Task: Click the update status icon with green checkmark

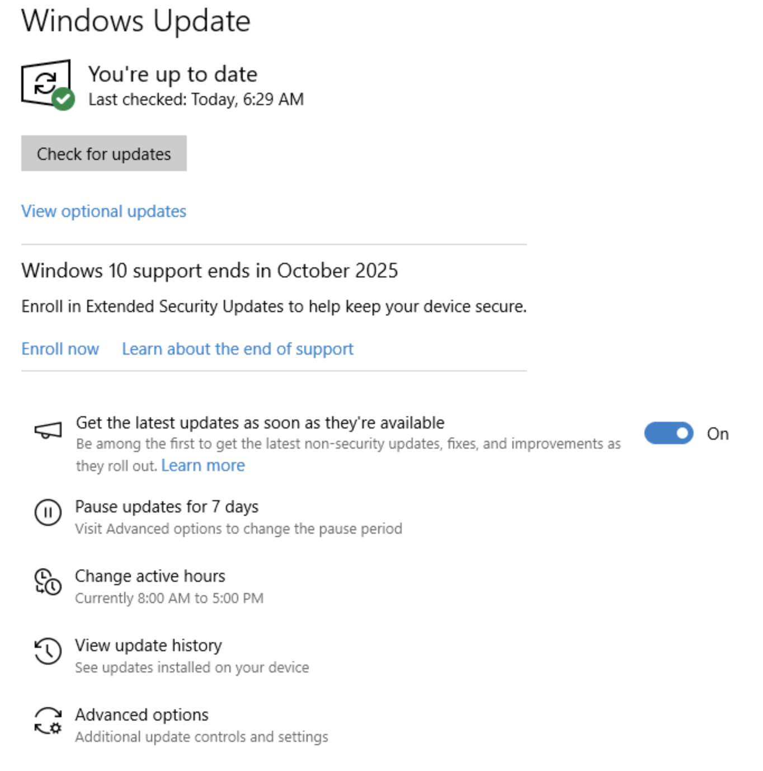Action: [x=48, y=84]
